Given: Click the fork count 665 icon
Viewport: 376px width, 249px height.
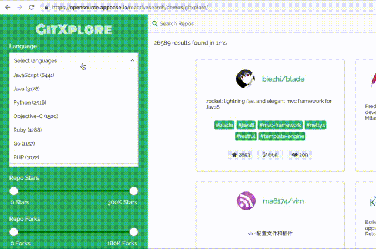Looking at the screenshot, I should pyautogui.click(x=265, y=155).
